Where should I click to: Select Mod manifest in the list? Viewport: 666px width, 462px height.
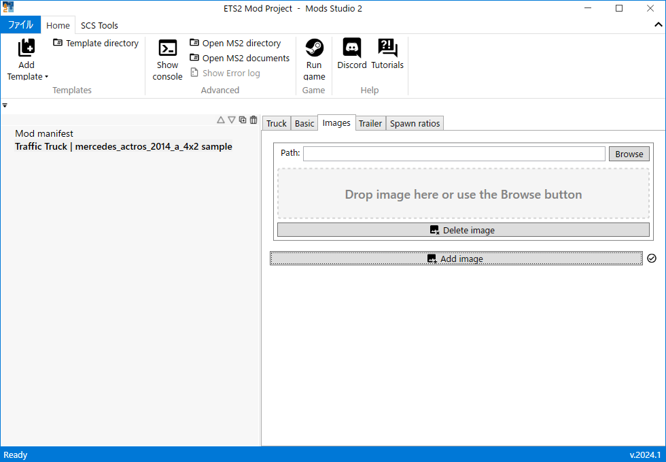pyautogui.click(x=44, y=133)
